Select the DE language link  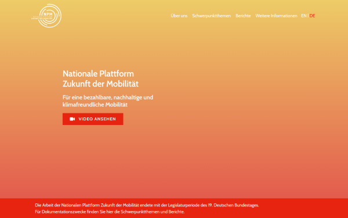tap(312, 16)
